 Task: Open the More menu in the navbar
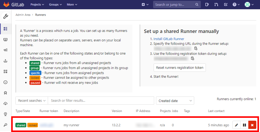tap(72, 5)
